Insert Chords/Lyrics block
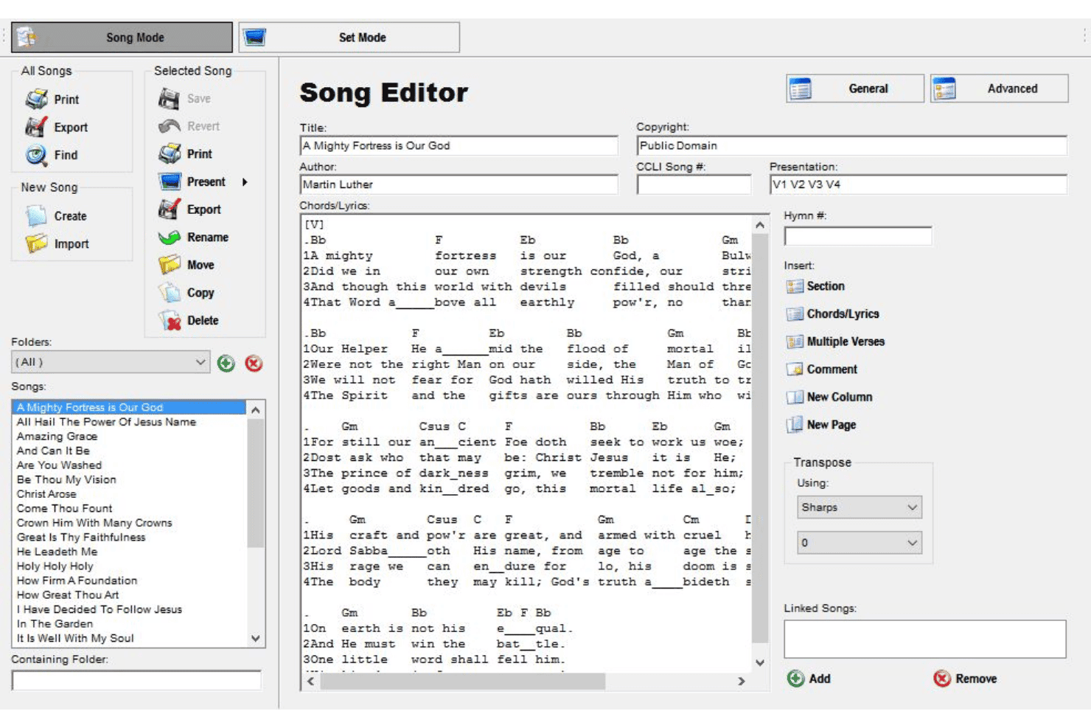Screen dimensions: 1091x728 833,314
